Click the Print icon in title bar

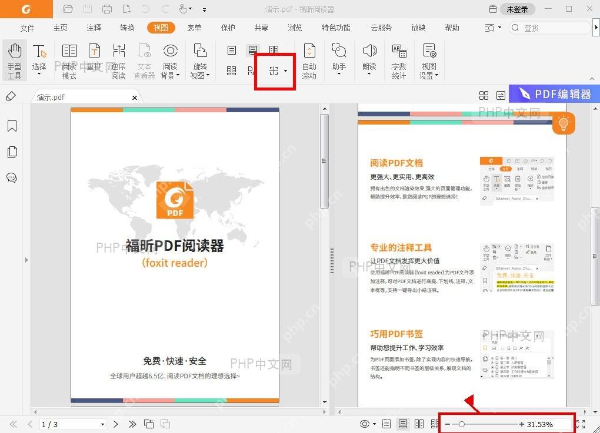click(x=107, y=9)
